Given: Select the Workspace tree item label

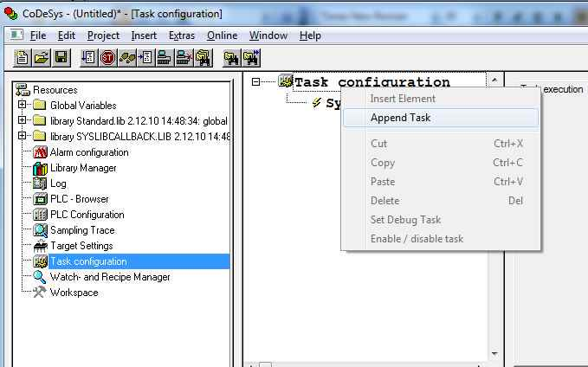Looking at the screenshot, I should coord(74,293).
